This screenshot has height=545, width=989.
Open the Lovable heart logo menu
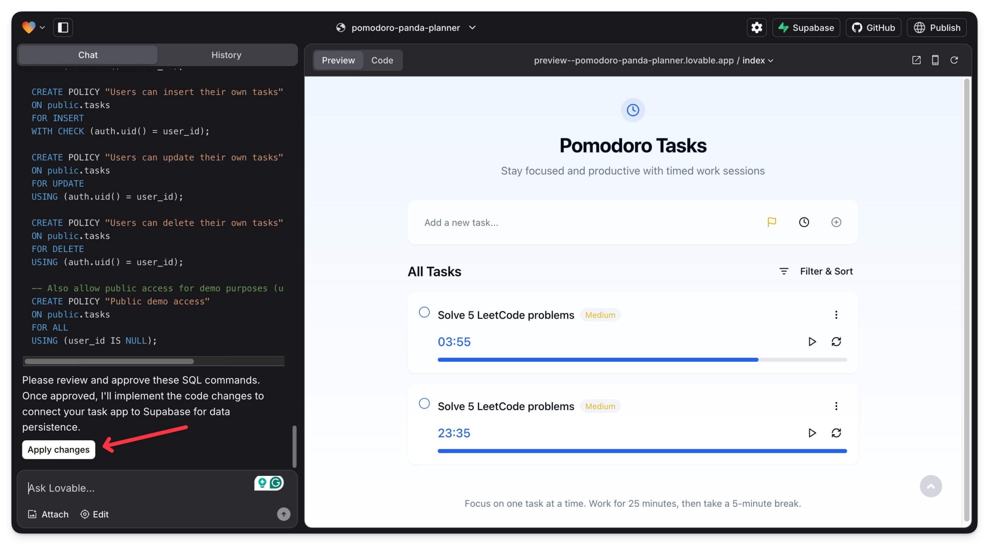click(x=33, y=27)
